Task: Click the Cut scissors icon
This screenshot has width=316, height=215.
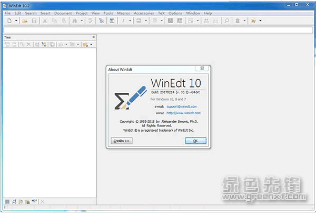Action: point(45,21)
